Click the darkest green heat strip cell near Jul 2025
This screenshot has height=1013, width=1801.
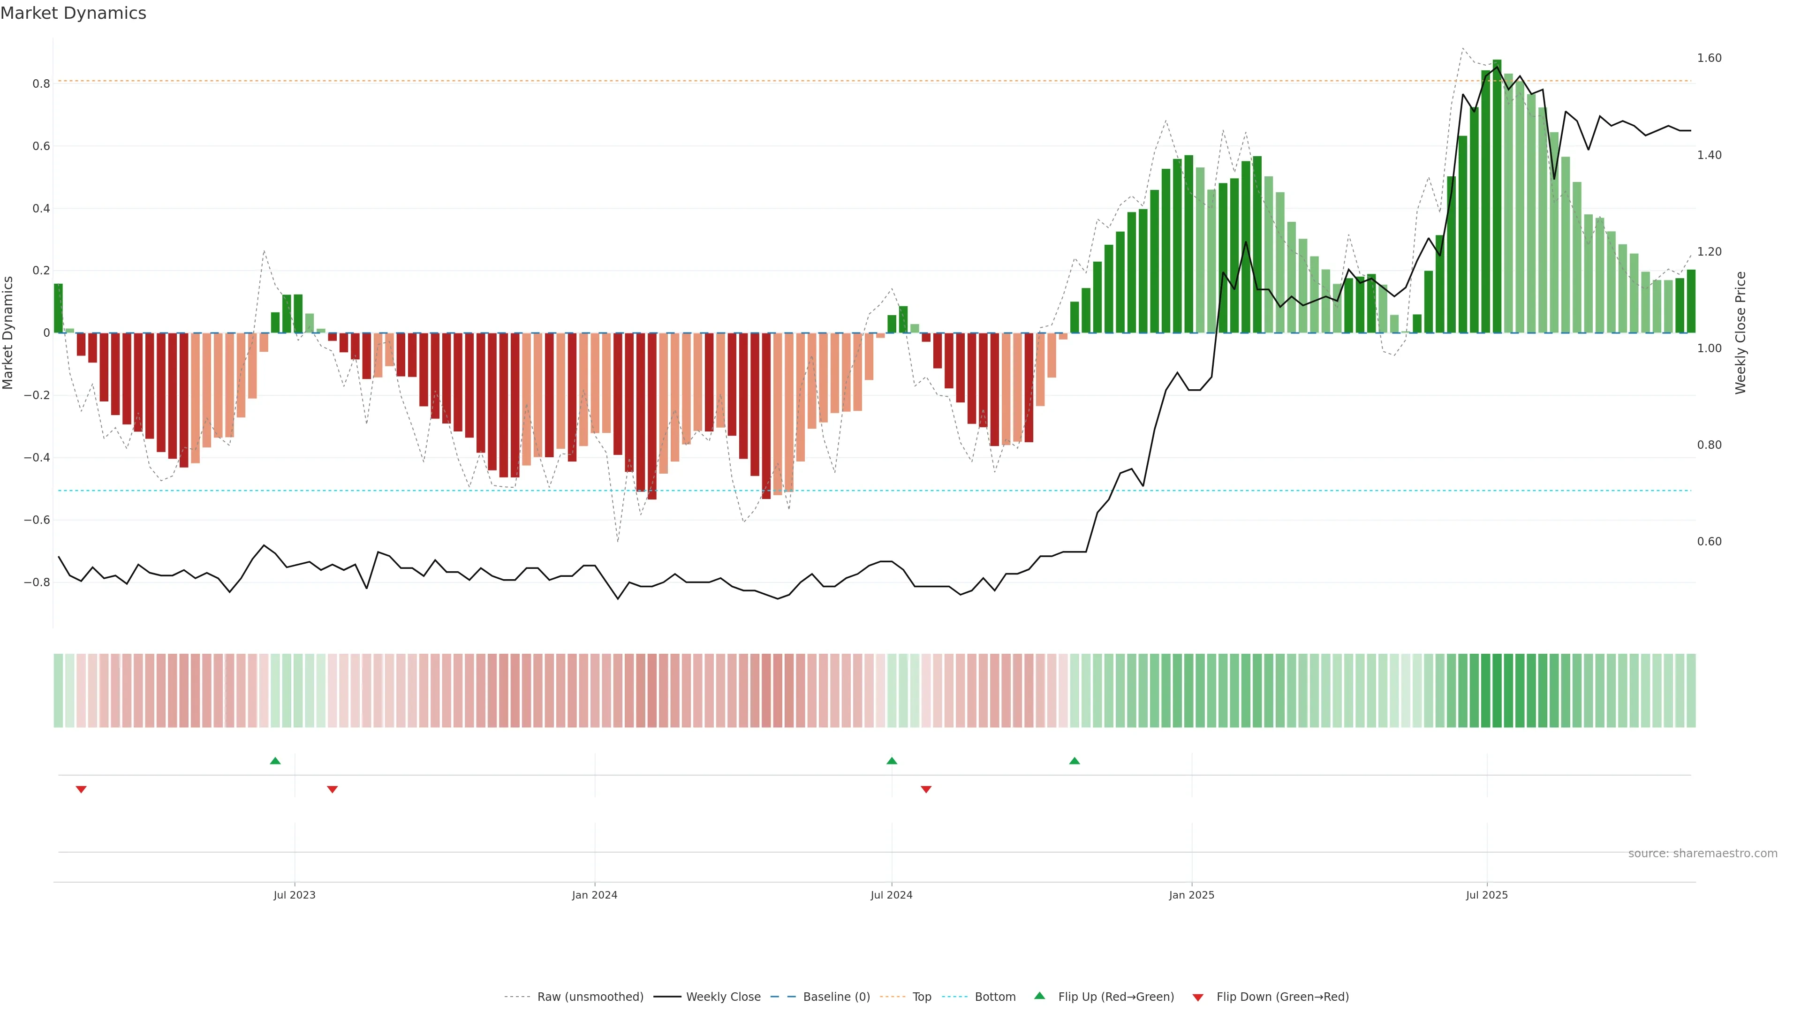(1497, 690)
